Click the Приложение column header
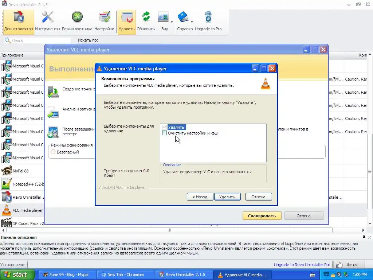Screen dimensions: 373x280 coord(22,55)
